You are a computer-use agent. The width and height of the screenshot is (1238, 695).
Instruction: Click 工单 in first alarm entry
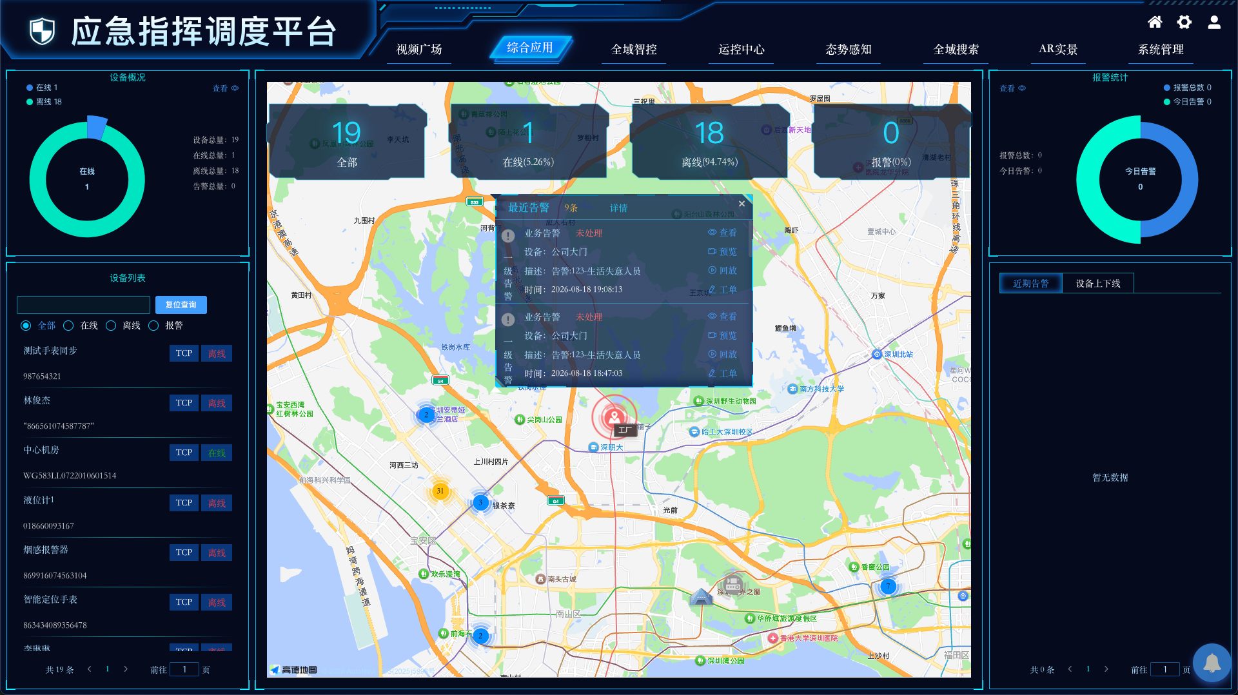pyautogui.click(x=722, y=290)
